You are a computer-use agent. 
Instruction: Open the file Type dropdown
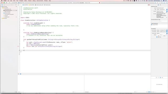[162, 9]
